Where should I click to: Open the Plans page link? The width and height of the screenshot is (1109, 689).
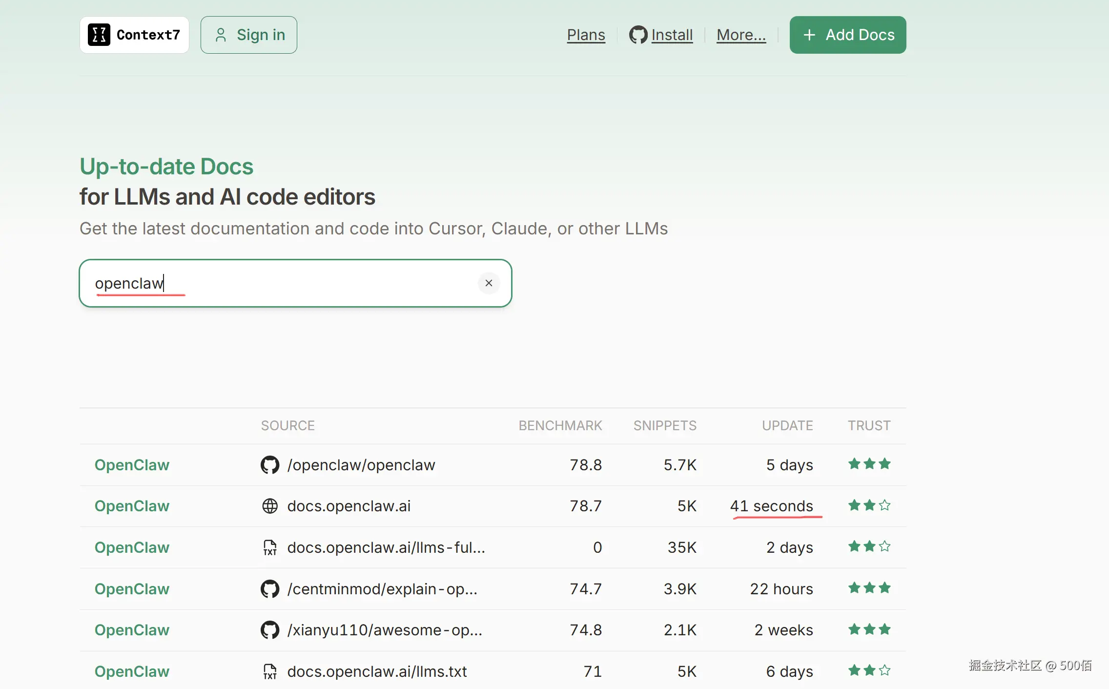pos(586,35)
